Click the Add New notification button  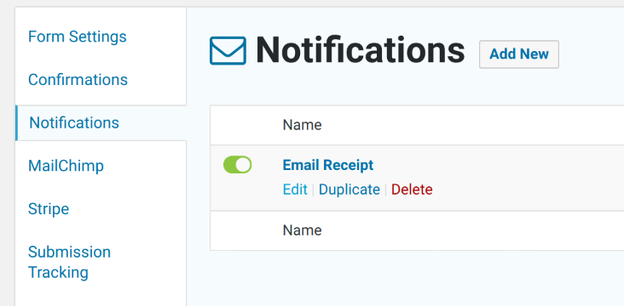pyautogui.click(x=519, y=54)
